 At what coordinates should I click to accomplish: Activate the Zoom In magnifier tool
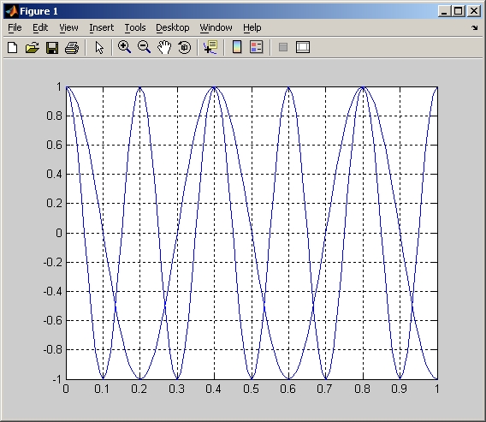(x=124, y=47)
